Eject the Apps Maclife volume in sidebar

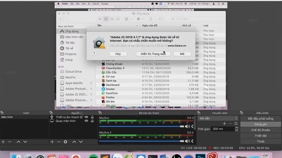point(91,83)
